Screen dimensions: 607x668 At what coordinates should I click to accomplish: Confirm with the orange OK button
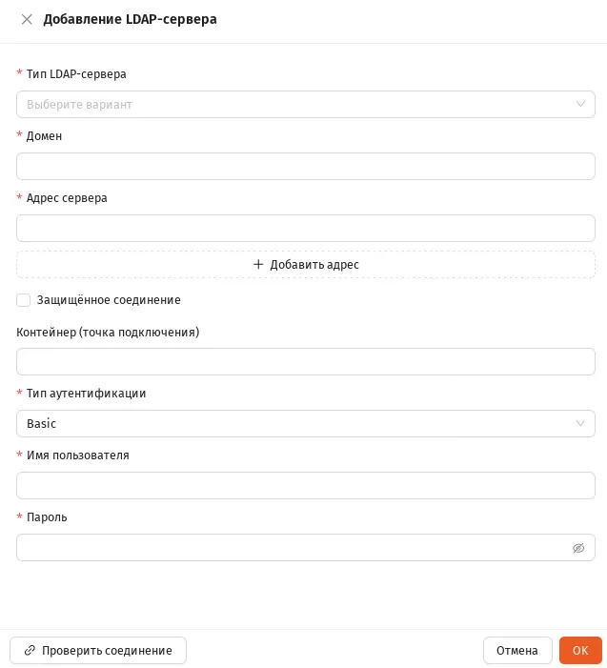pos(580,651)
